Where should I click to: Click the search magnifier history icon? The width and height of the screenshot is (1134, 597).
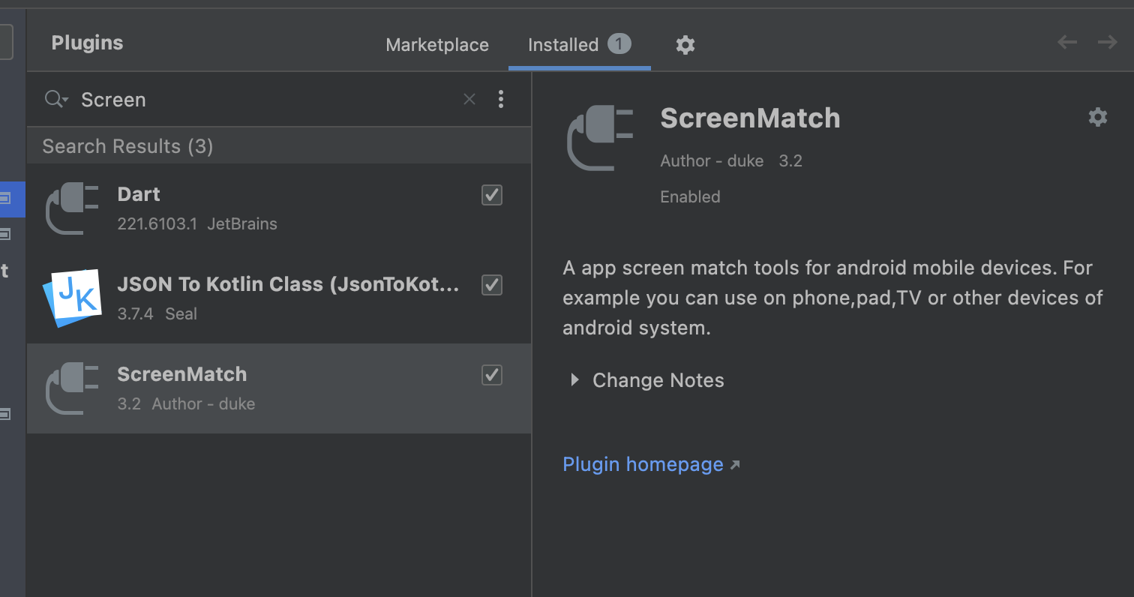(55, 99)
